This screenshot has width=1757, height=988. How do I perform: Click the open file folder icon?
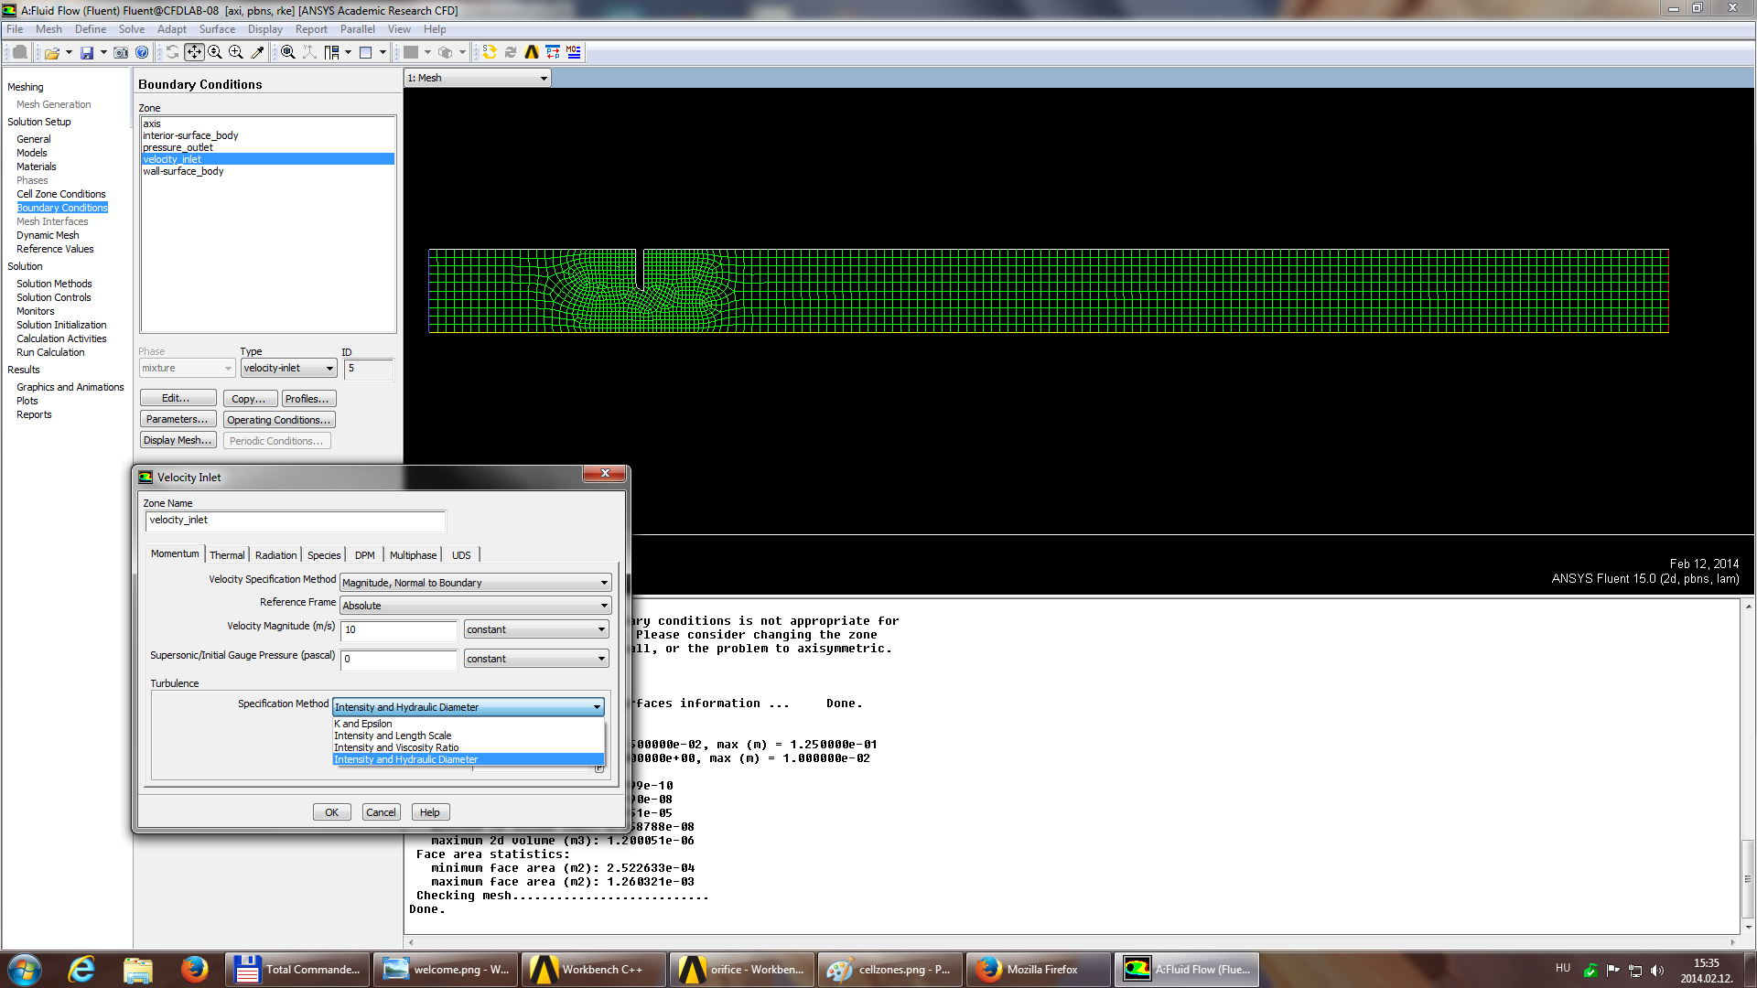coord(52,53)
